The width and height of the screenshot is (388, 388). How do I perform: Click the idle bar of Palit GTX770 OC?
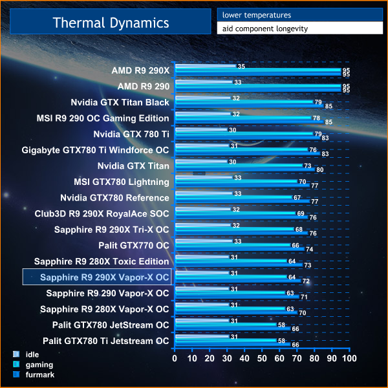click(204, 241)
